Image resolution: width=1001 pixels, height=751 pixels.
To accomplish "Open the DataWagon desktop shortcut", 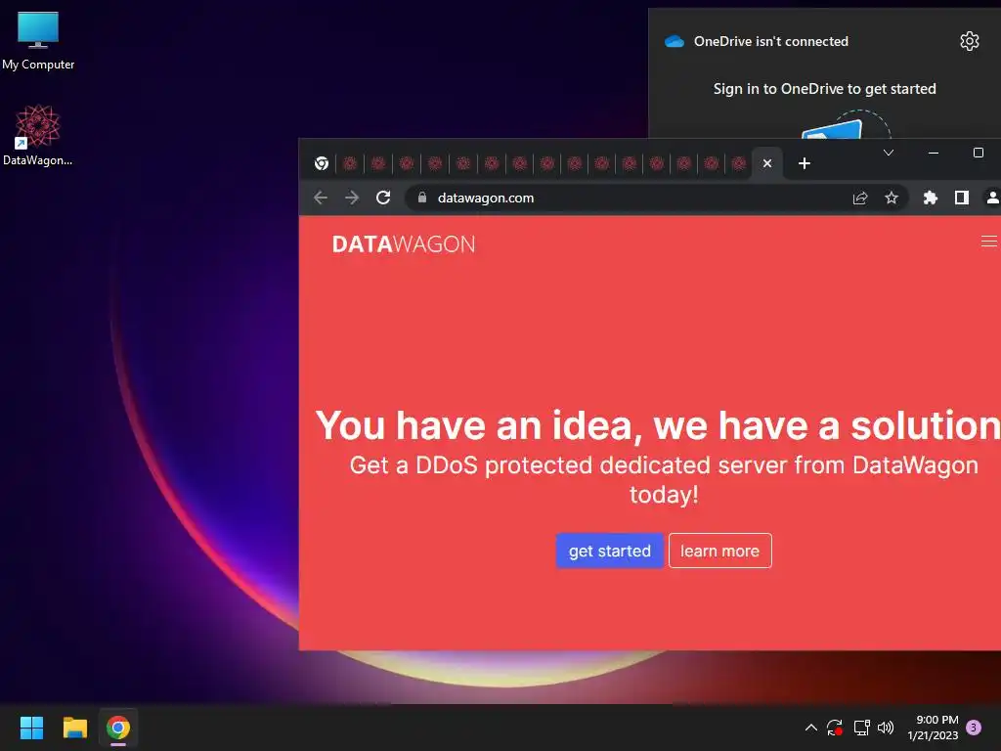I will click(38, 135).
